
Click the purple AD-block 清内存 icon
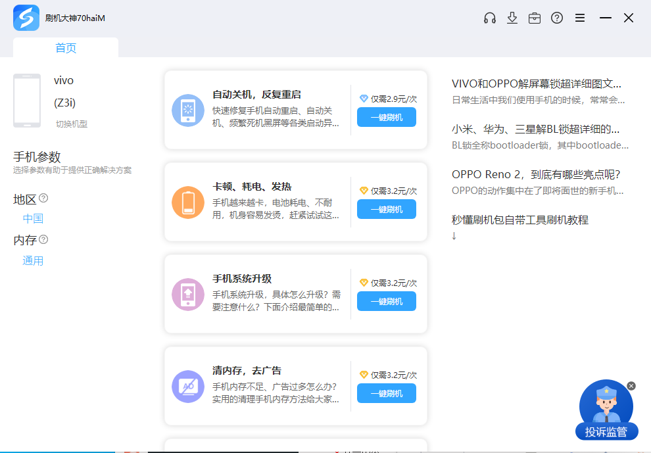click(x=188, y=387)
